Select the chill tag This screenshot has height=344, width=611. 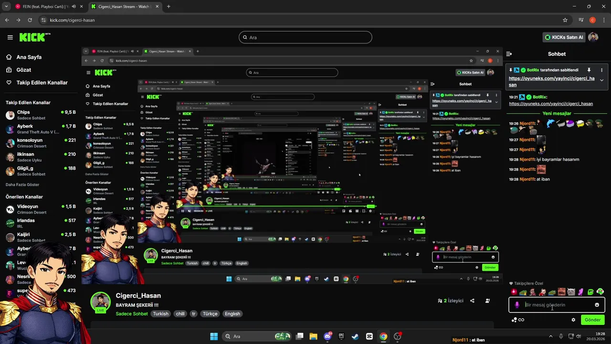coord(180,314)
